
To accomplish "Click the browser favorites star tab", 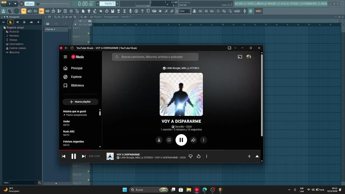I will (x=38, y=22).
